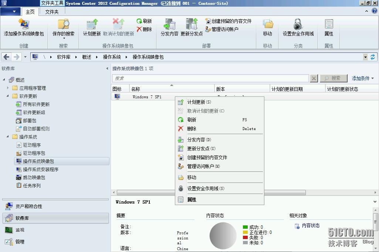The height and width of the screenshot is (252, 379).
Task: Click Update Distribution Points (更新分发点) ribbon icon
Action: (192, 28)
